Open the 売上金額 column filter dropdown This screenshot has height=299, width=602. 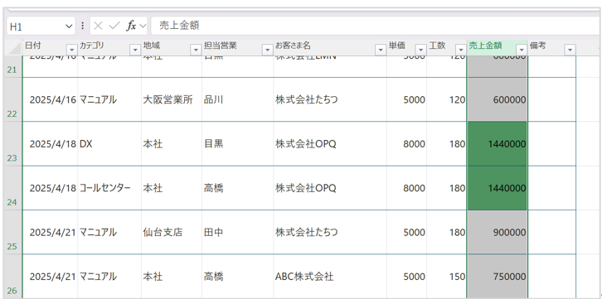522,50
